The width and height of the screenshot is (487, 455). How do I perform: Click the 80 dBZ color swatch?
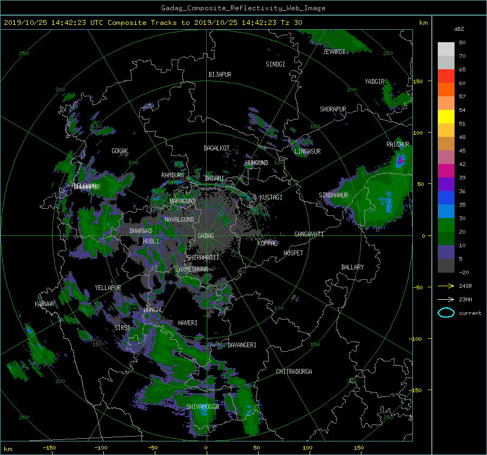pos(446,49)
